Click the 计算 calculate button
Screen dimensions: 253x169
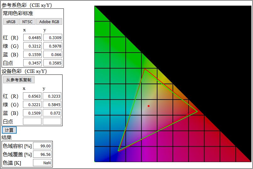(9, 130)
